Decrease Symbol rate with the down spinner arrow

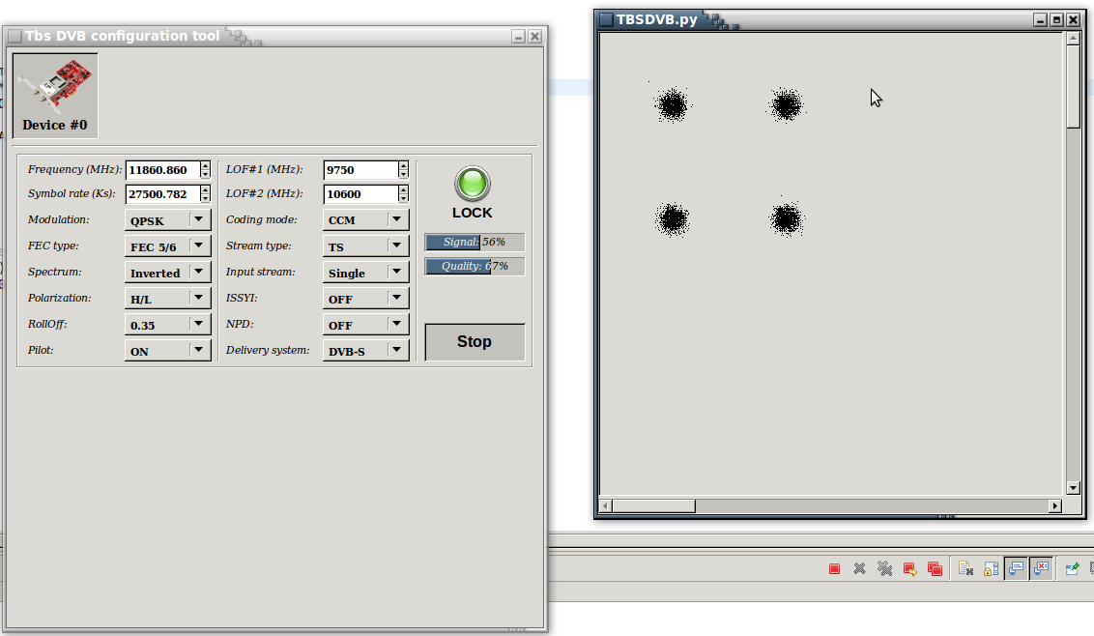click(205, 198)
